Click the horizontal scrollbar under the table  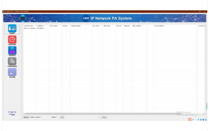point(103,114)
